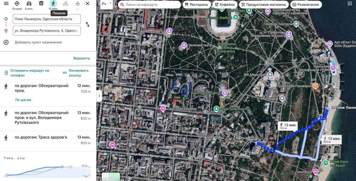This screenshot has width=356, height=181.
Task: Click the Шаланда hotel marker
Action: pos(315,171)
